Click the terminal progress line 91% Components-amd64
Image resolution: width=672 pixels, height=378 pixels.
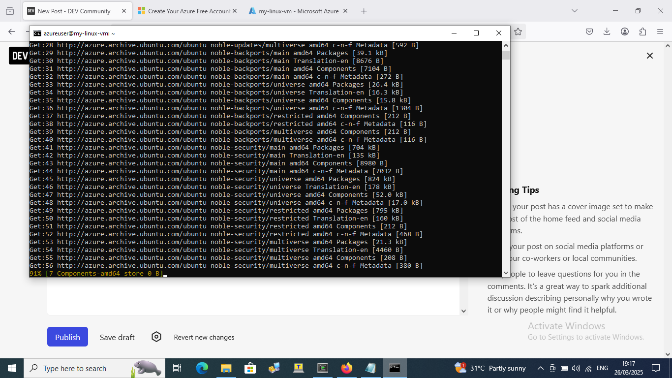click(96, 273)
